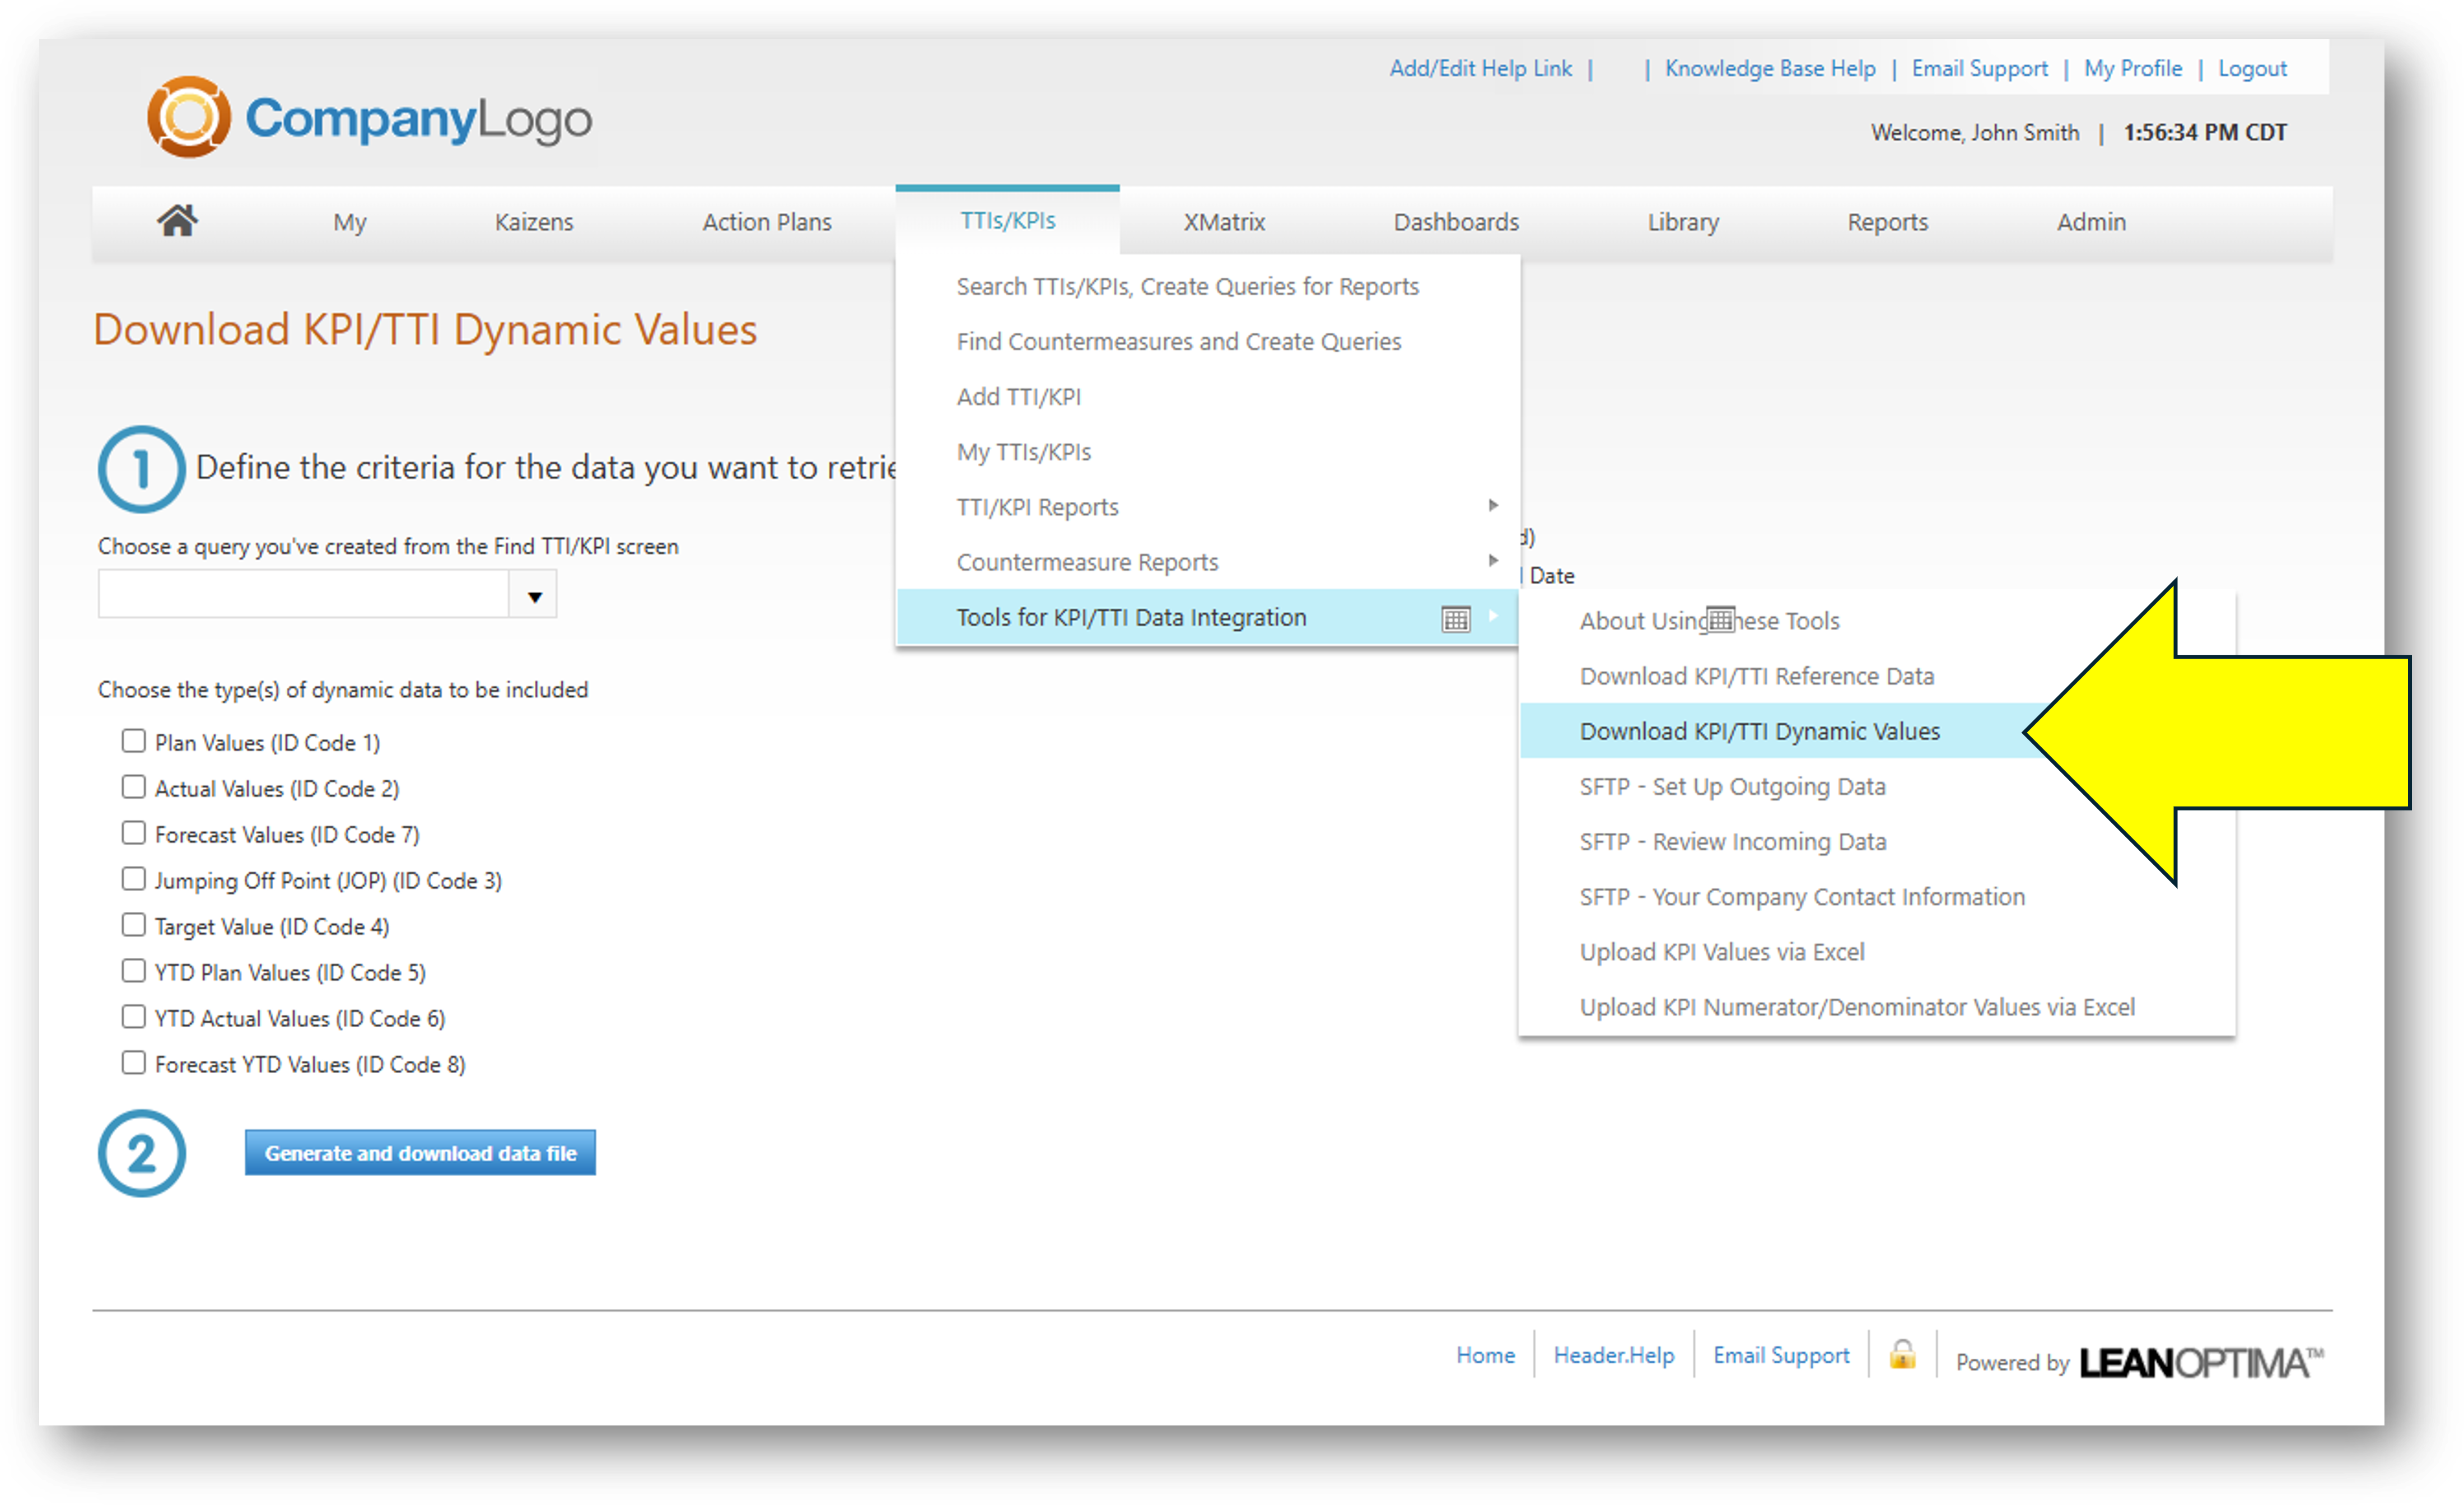
Task: Toggle Jumping Off Point (JOP) checkbox
Action: 134,879
